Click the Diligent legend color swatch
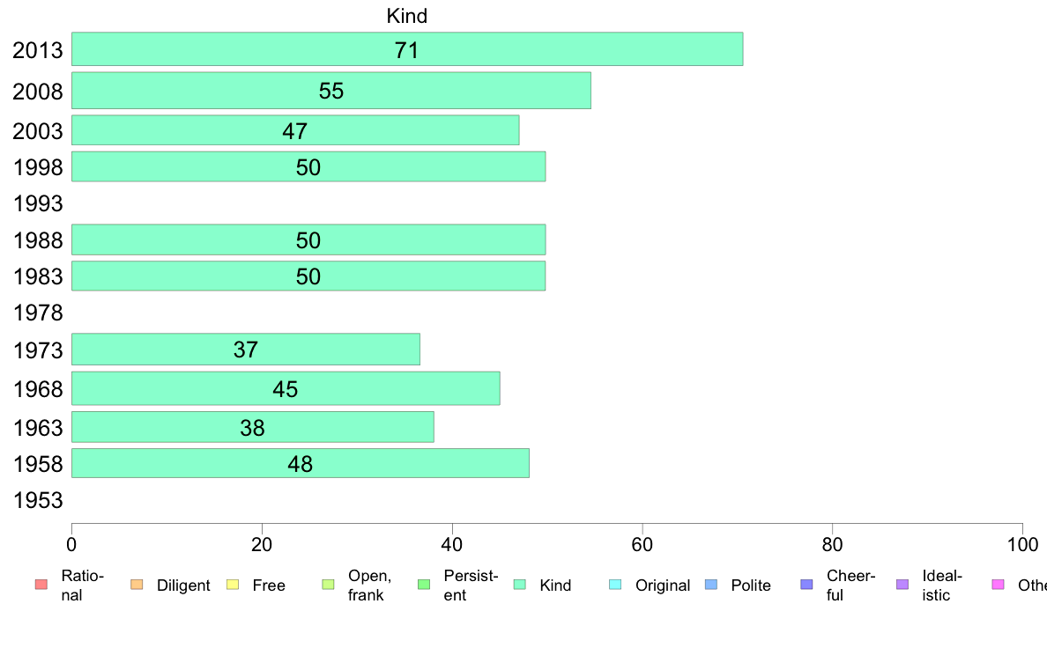1047x648 pixels. (x=137, y=585)
